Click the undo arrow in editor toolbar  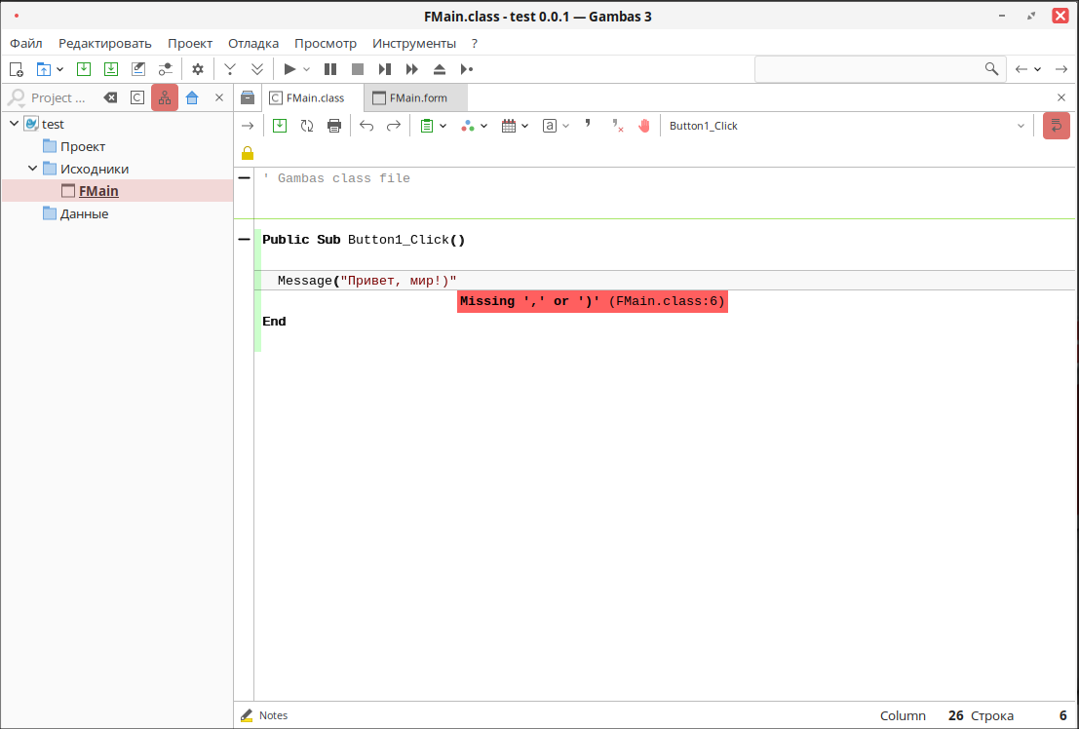(x=366, y=126)
